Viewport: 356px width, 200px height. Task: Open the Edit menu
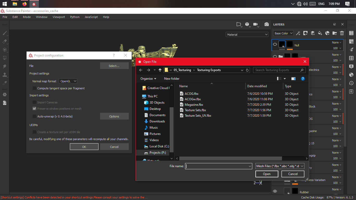(15, 17)
